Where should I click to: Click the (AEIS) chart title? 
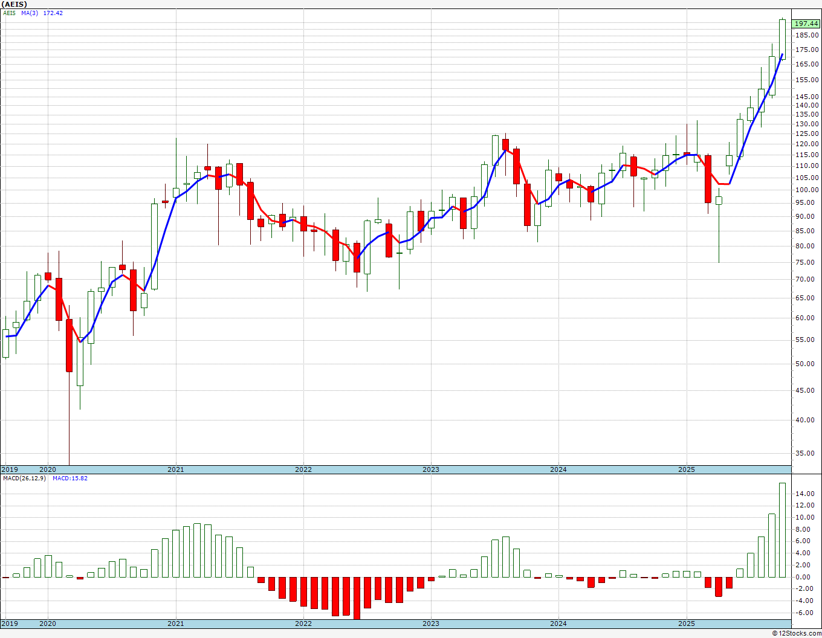[13, 4]
